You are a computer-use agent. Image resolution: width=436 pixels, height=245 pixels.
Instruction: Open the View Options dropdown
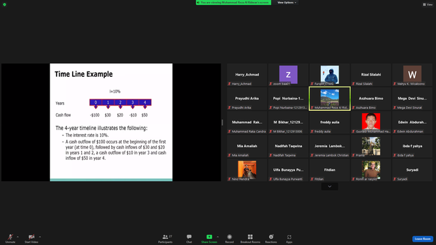click(287, 3)
